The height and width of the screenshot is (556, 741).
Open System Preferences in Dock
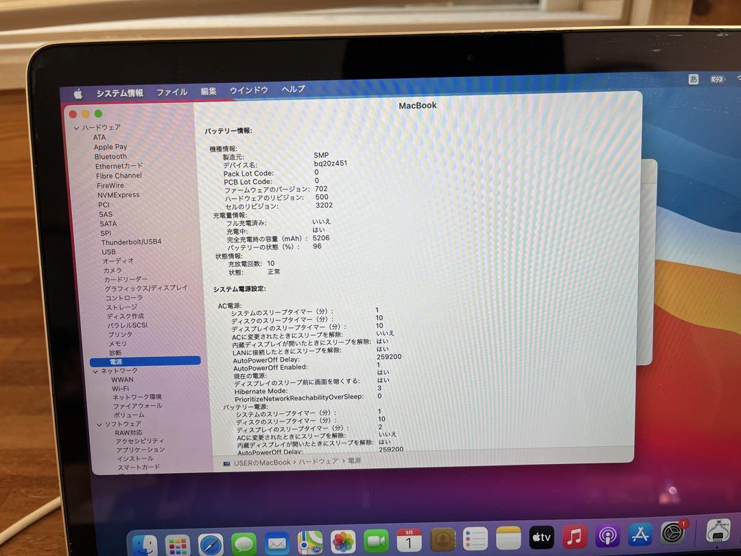[x=673, y=533]
